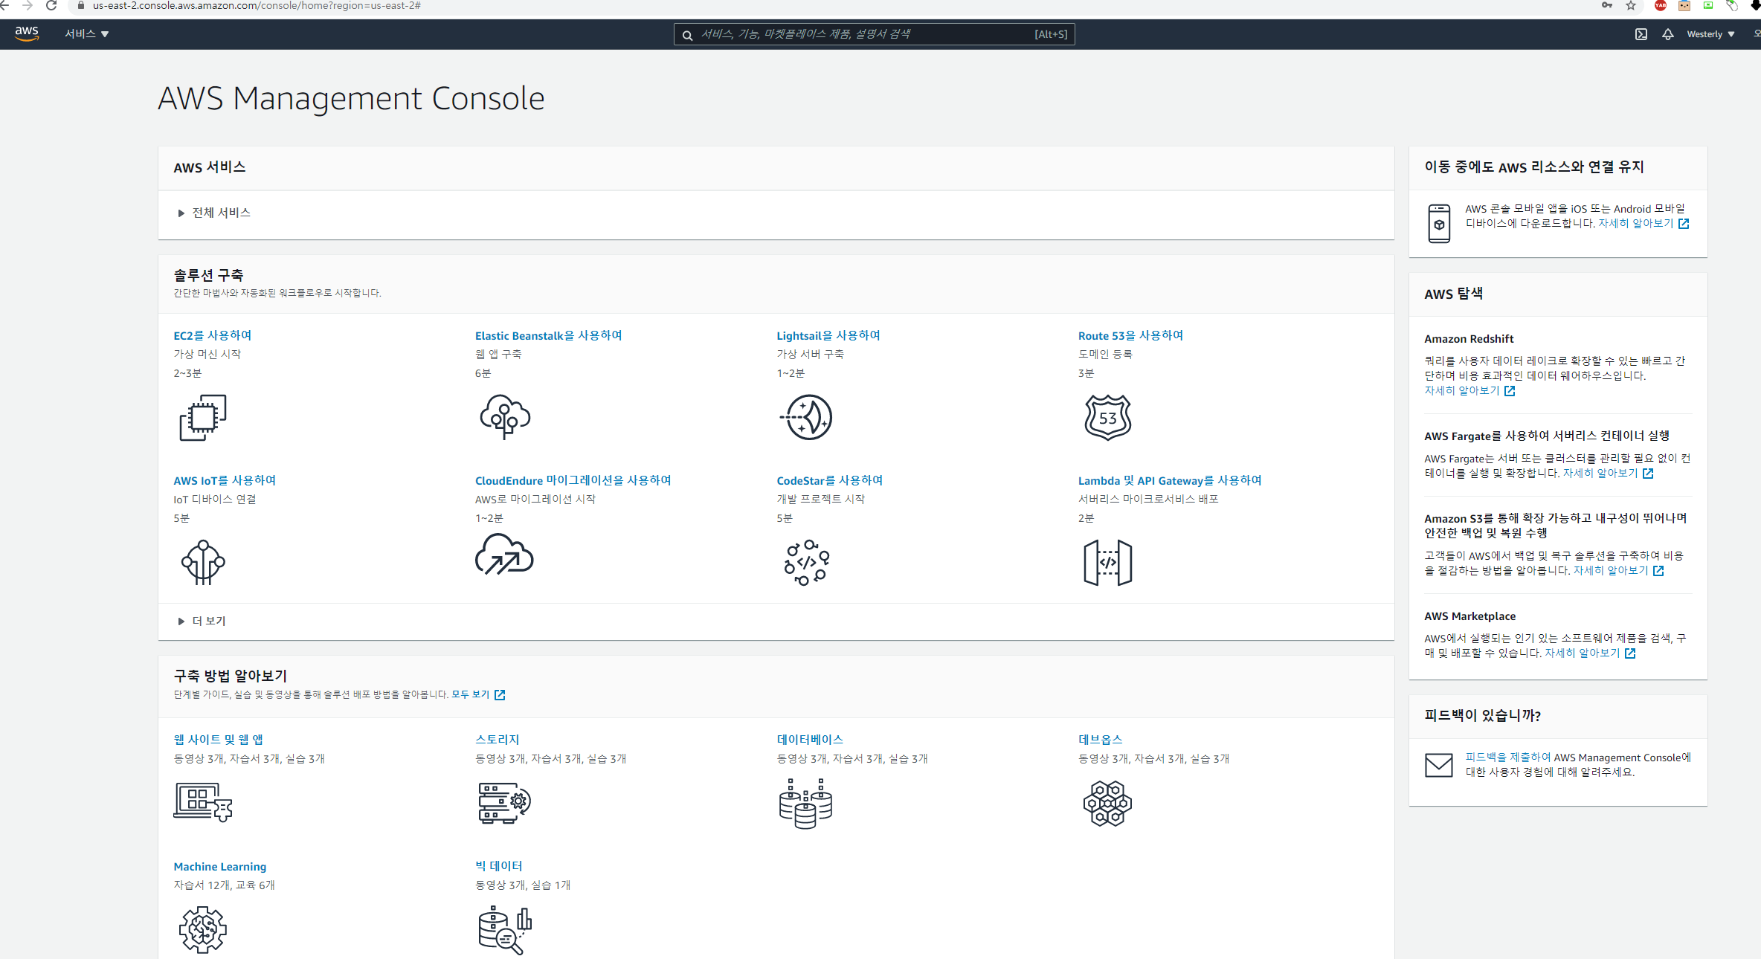Open the 데브옵스 tutorials link

coord(1101,739)
